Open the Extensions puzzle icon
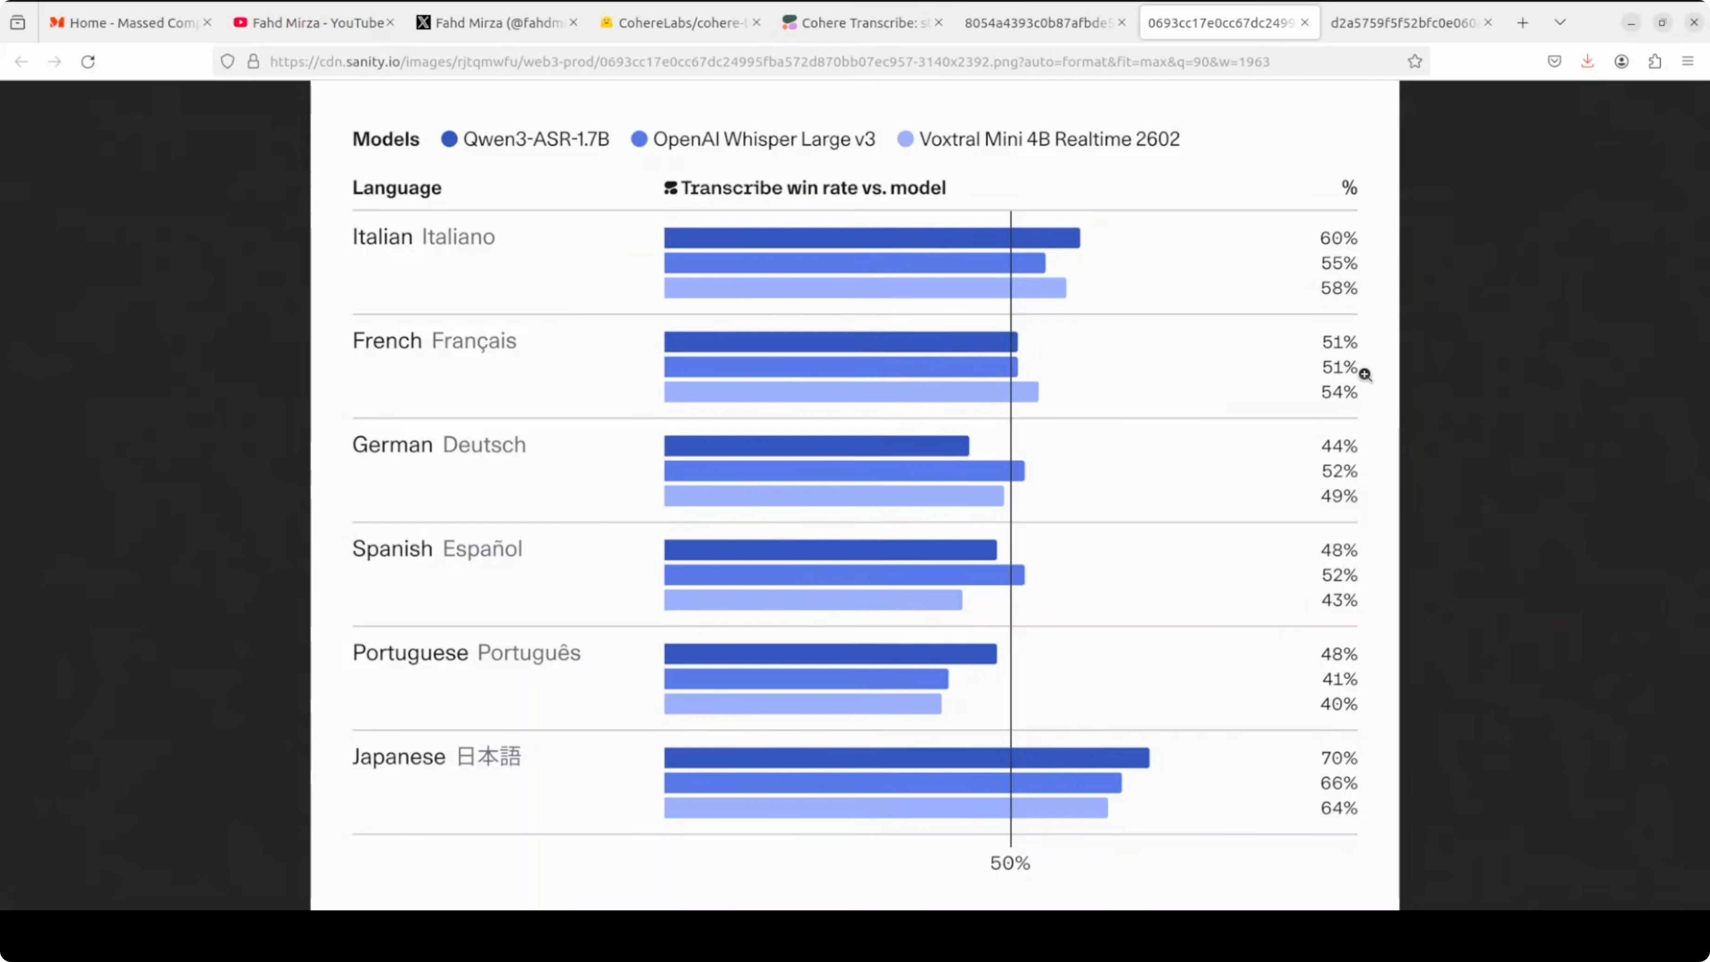This screenshot has width=1710, height=962. (x=1655, y=62)
